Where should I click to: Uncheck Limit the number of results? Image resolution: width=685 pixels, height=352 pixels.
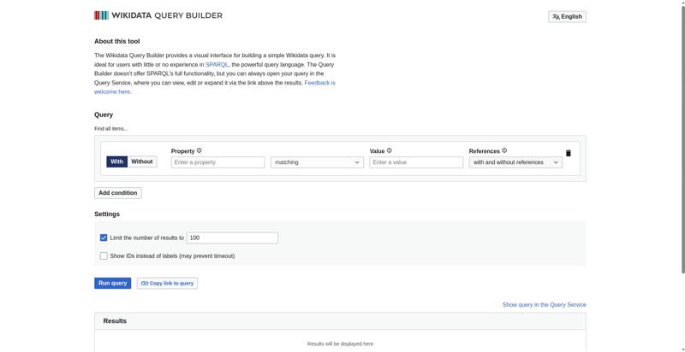click(104, 238)
